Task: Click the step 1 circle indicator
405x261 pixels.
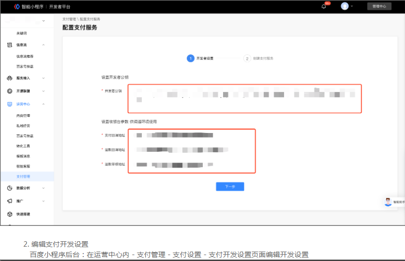Action: pyautogui.click(x=191, y=58)
